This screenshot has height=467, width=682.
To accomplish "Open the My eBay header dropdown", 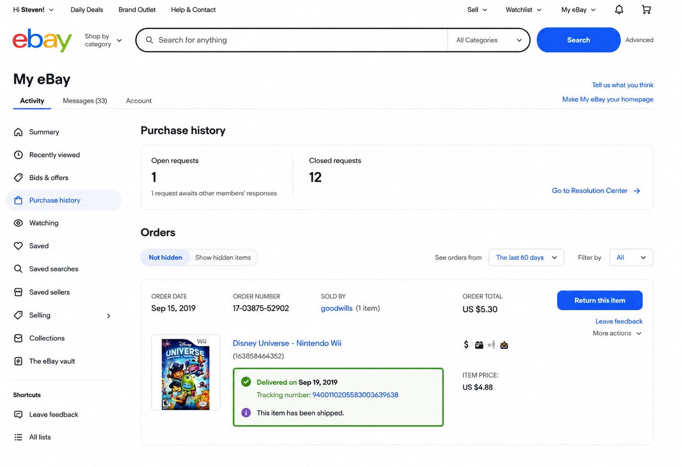I will click(x=578, y=9).
